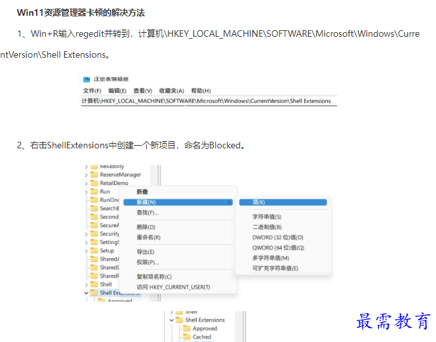Click the Search folder icon

pyautogui.click(x=94, y=208)
